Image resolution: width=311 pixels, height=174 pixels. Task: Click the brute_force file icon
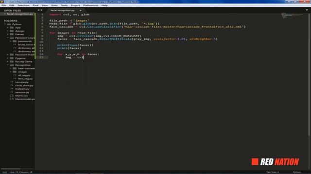[15, 44]
